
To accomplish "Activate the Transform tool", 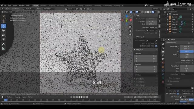I will pos(3,39).
